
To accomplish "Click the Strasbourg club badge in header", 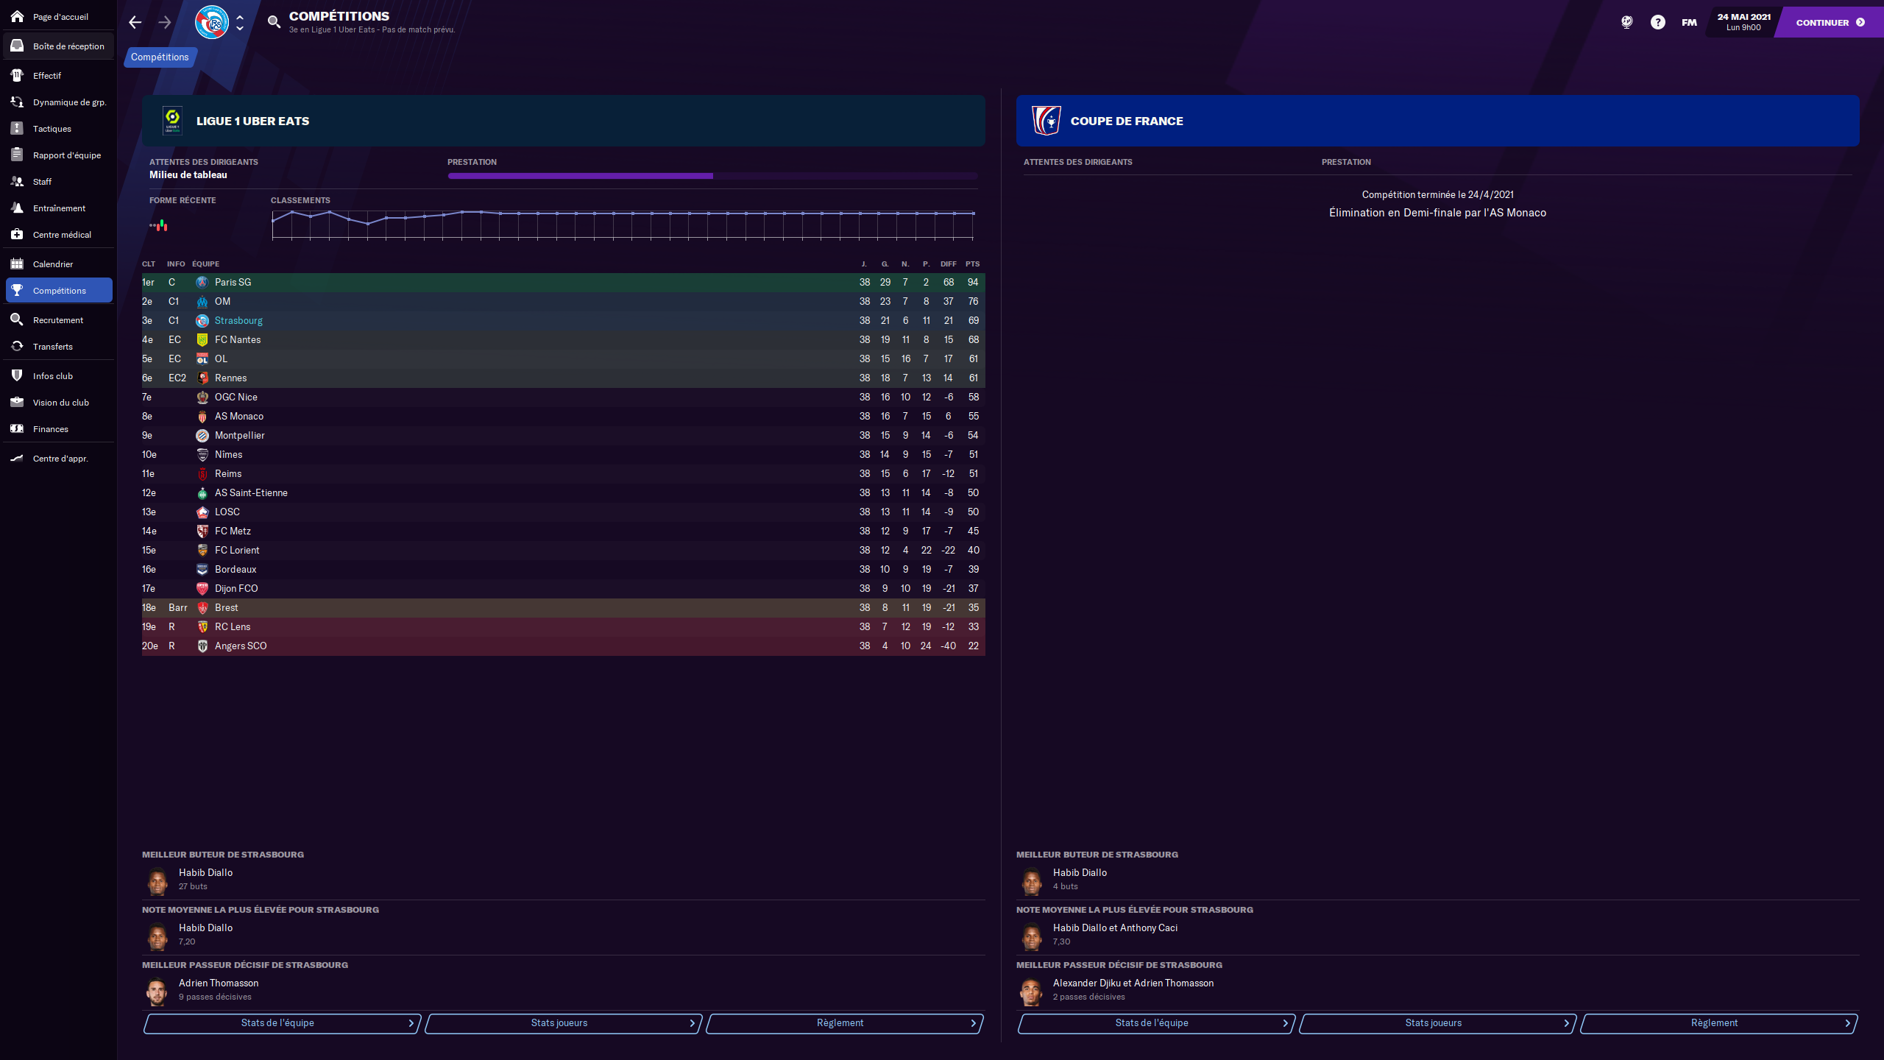I will 212,22.
